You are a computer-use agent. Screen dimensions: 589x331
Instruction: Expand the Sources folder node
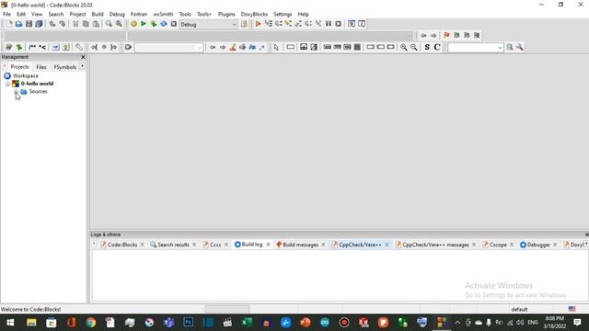[x=16, y=92]
